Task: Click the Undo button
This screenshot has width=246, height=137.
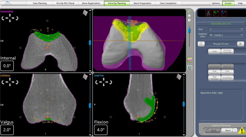Action: click(214, 51)
